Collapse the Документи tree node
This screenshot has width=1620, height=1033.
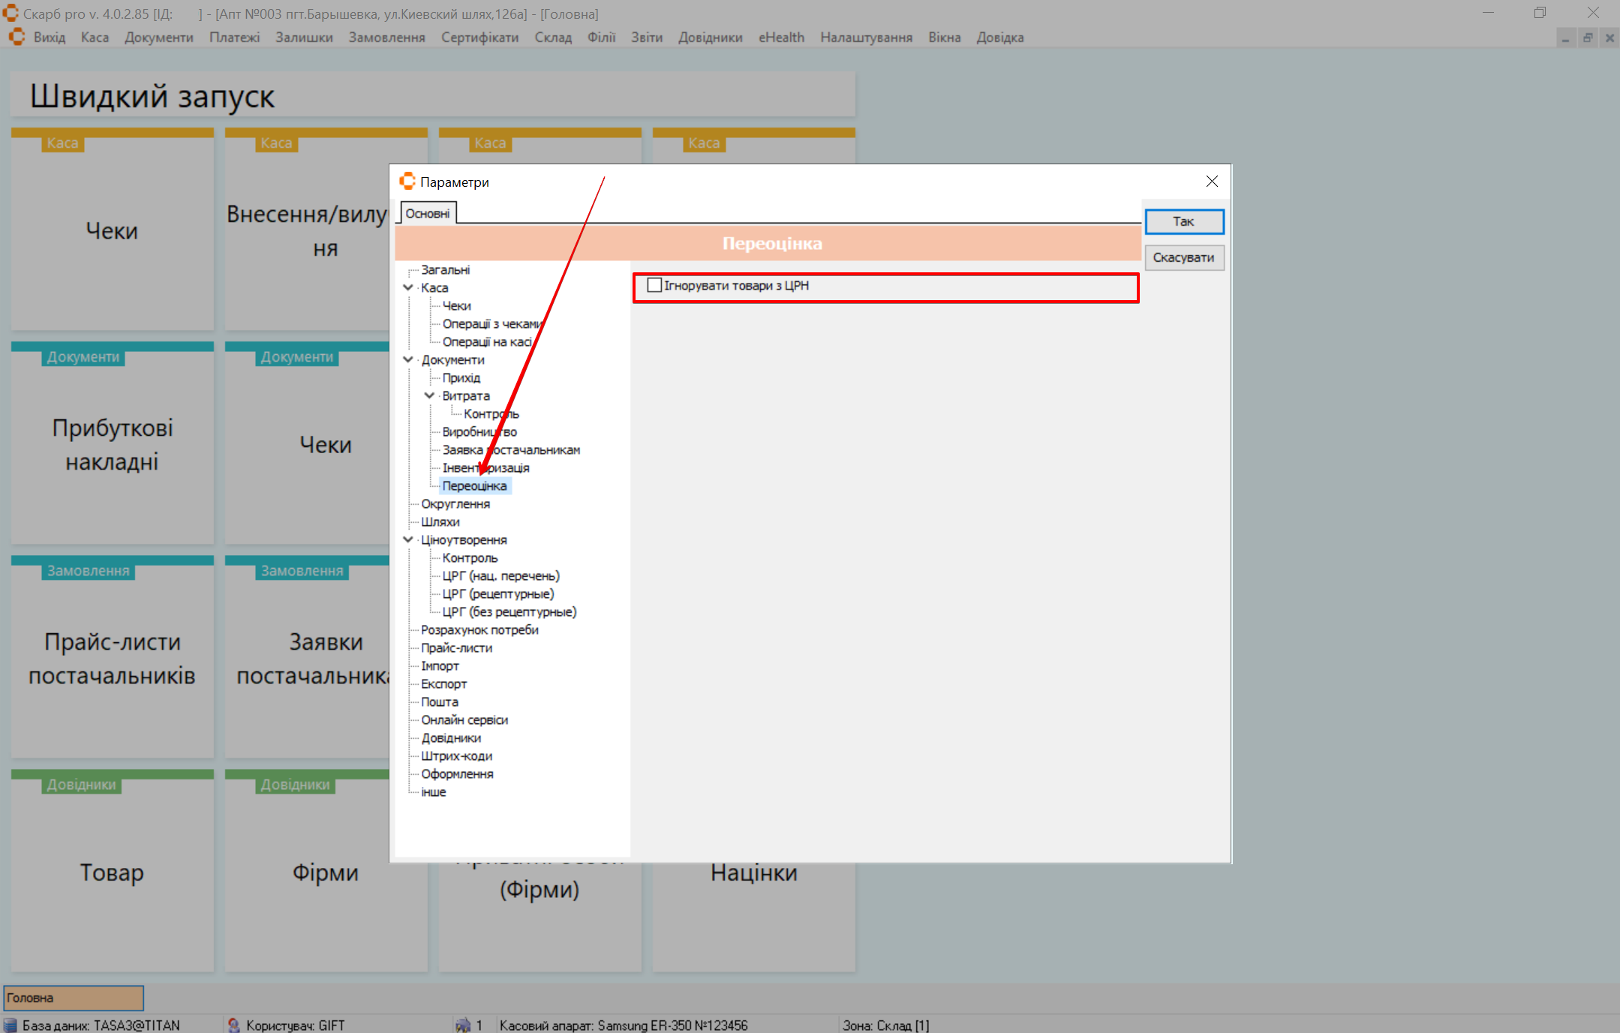coord(408,359)
